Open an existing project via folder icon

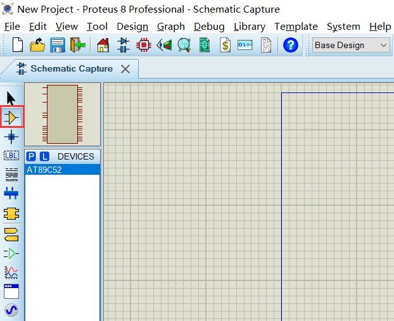37,45
